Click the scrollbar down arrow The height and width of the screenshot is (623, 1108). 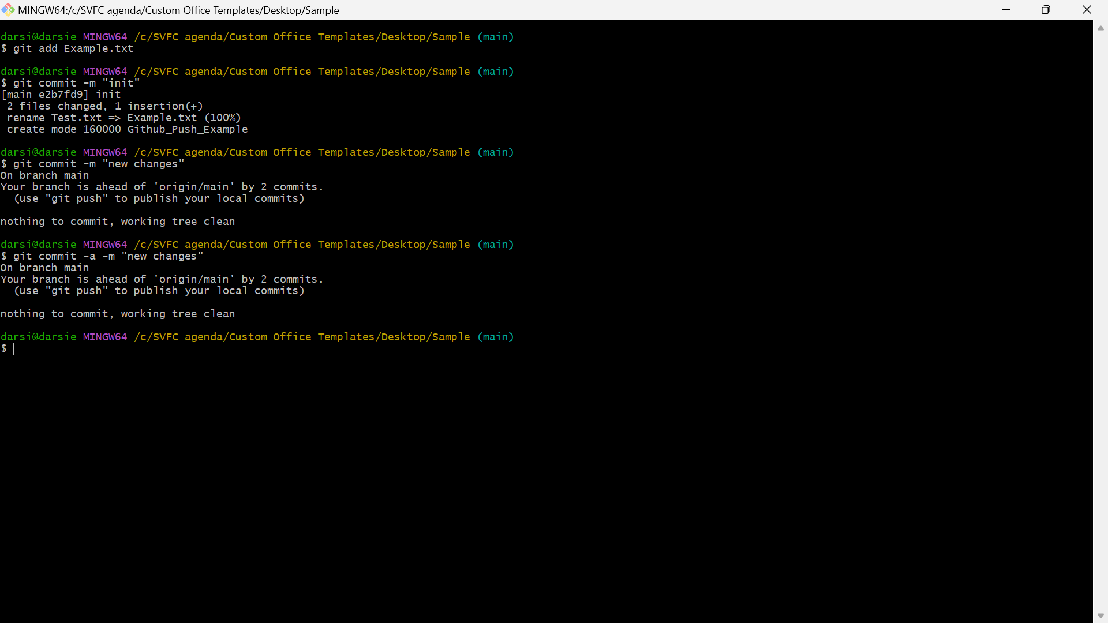click(x=1100, y=616)
